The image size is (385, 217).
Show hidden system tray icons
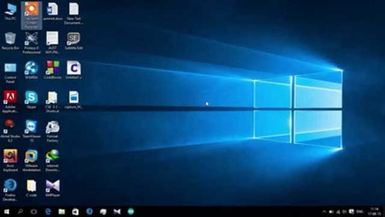pos(324,212)
